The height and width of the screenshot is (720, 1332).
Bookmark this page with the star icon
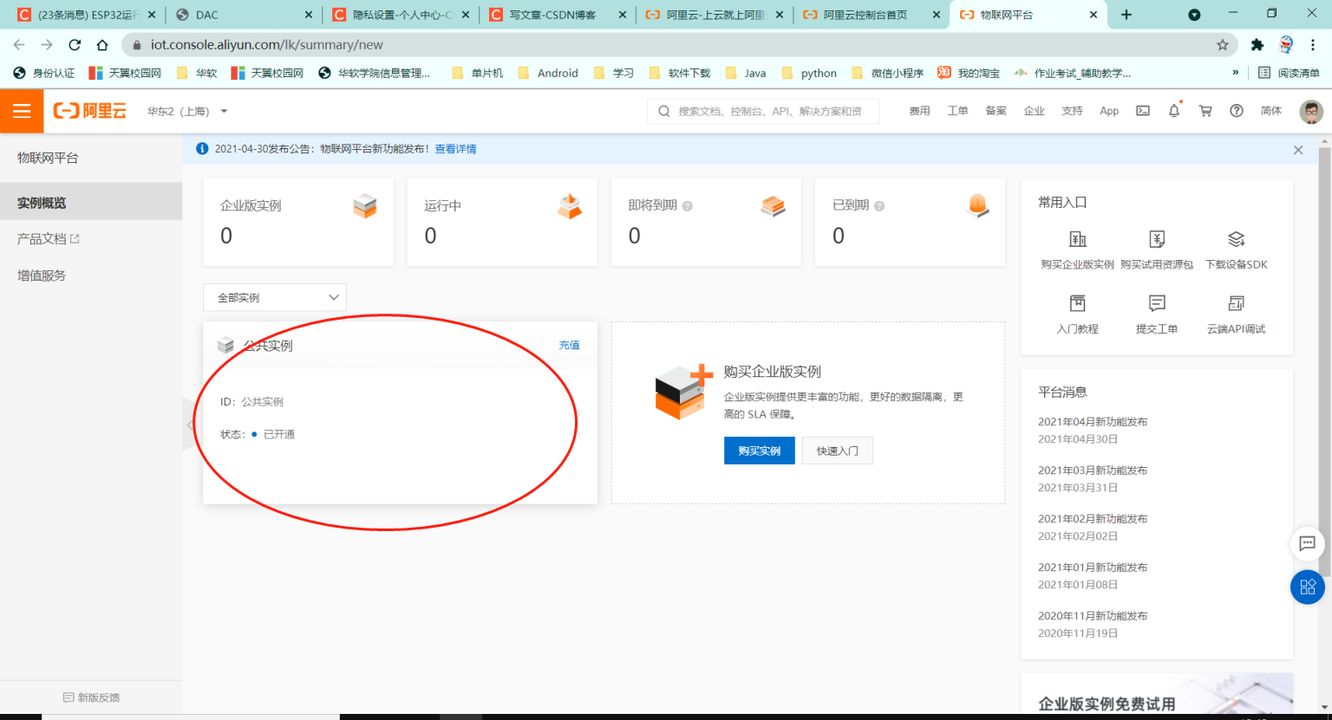(1223, 45)
